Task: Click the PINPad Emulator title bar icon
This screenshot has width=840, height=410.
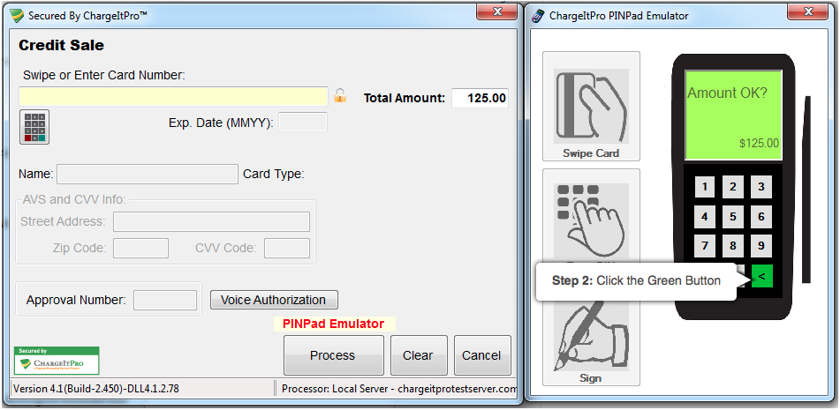Action: (x=537, y=16)
